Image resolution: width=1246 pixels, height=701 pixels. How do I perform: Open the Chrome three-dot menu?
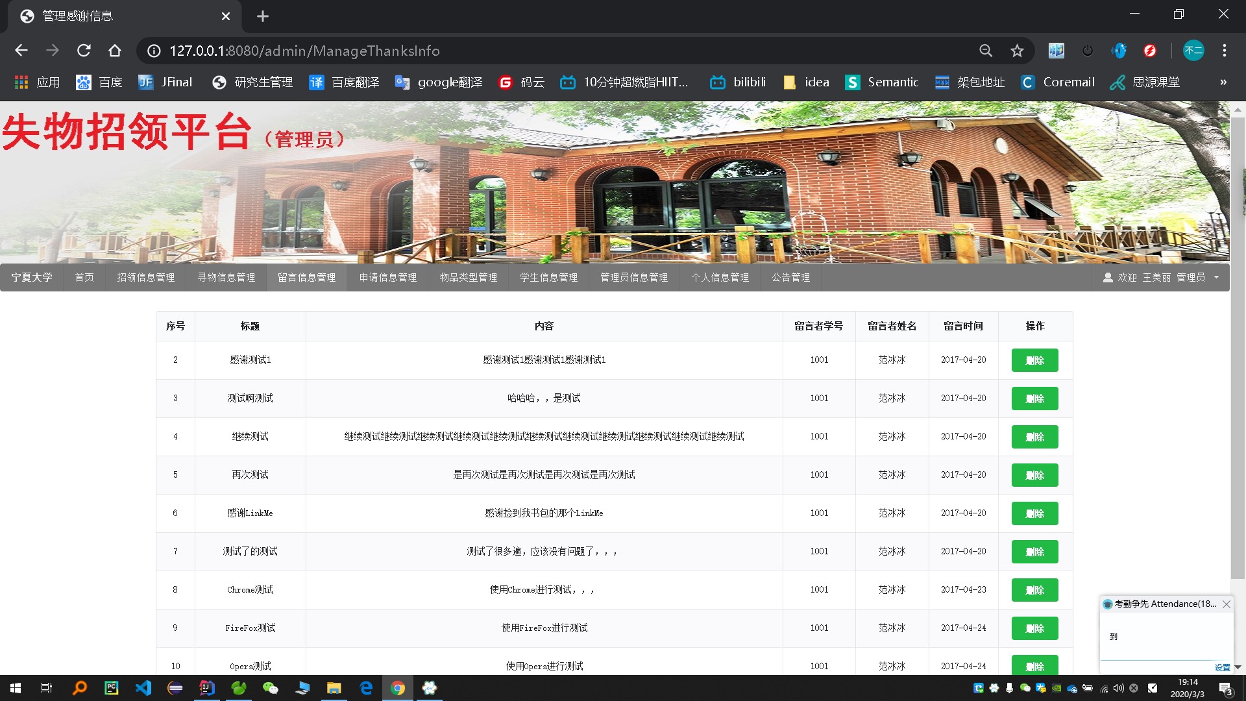(1224, 51)
